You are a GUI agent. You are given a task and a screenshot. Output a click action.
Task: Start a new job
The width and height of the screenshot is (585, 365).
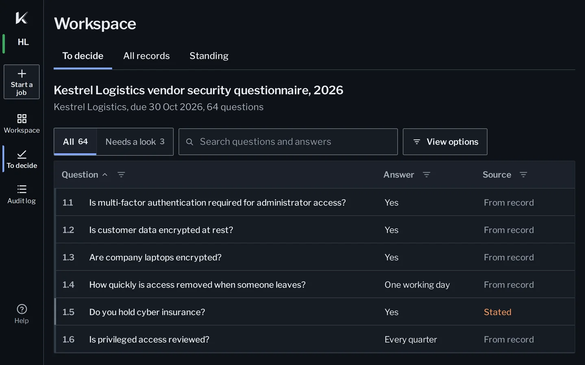22,82
